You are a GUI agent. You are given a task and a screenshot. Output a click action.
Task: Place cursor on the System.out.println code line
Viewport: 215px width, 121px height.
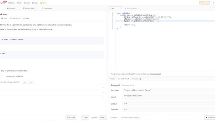[x=139, y=21]
